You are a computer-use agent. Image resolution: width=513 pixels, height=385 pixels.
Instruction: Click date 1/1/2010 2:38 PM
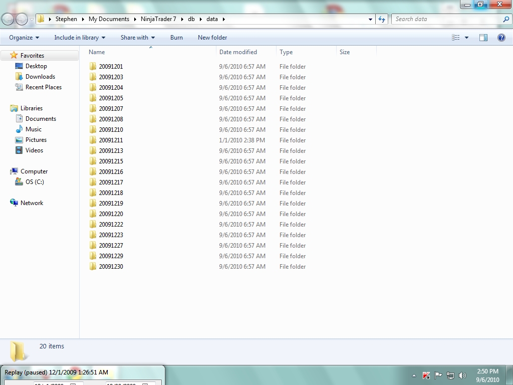(x=242, y=140)
